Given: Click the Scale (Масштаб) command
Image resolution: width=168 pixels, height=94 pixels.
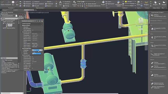Looking at the screenshot, I should 36,6.
